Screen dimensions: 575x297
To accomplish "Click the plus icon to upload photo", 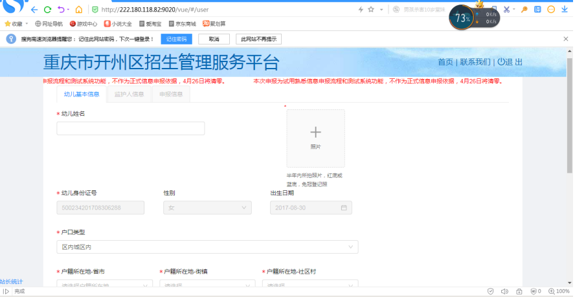I will 315,133.
